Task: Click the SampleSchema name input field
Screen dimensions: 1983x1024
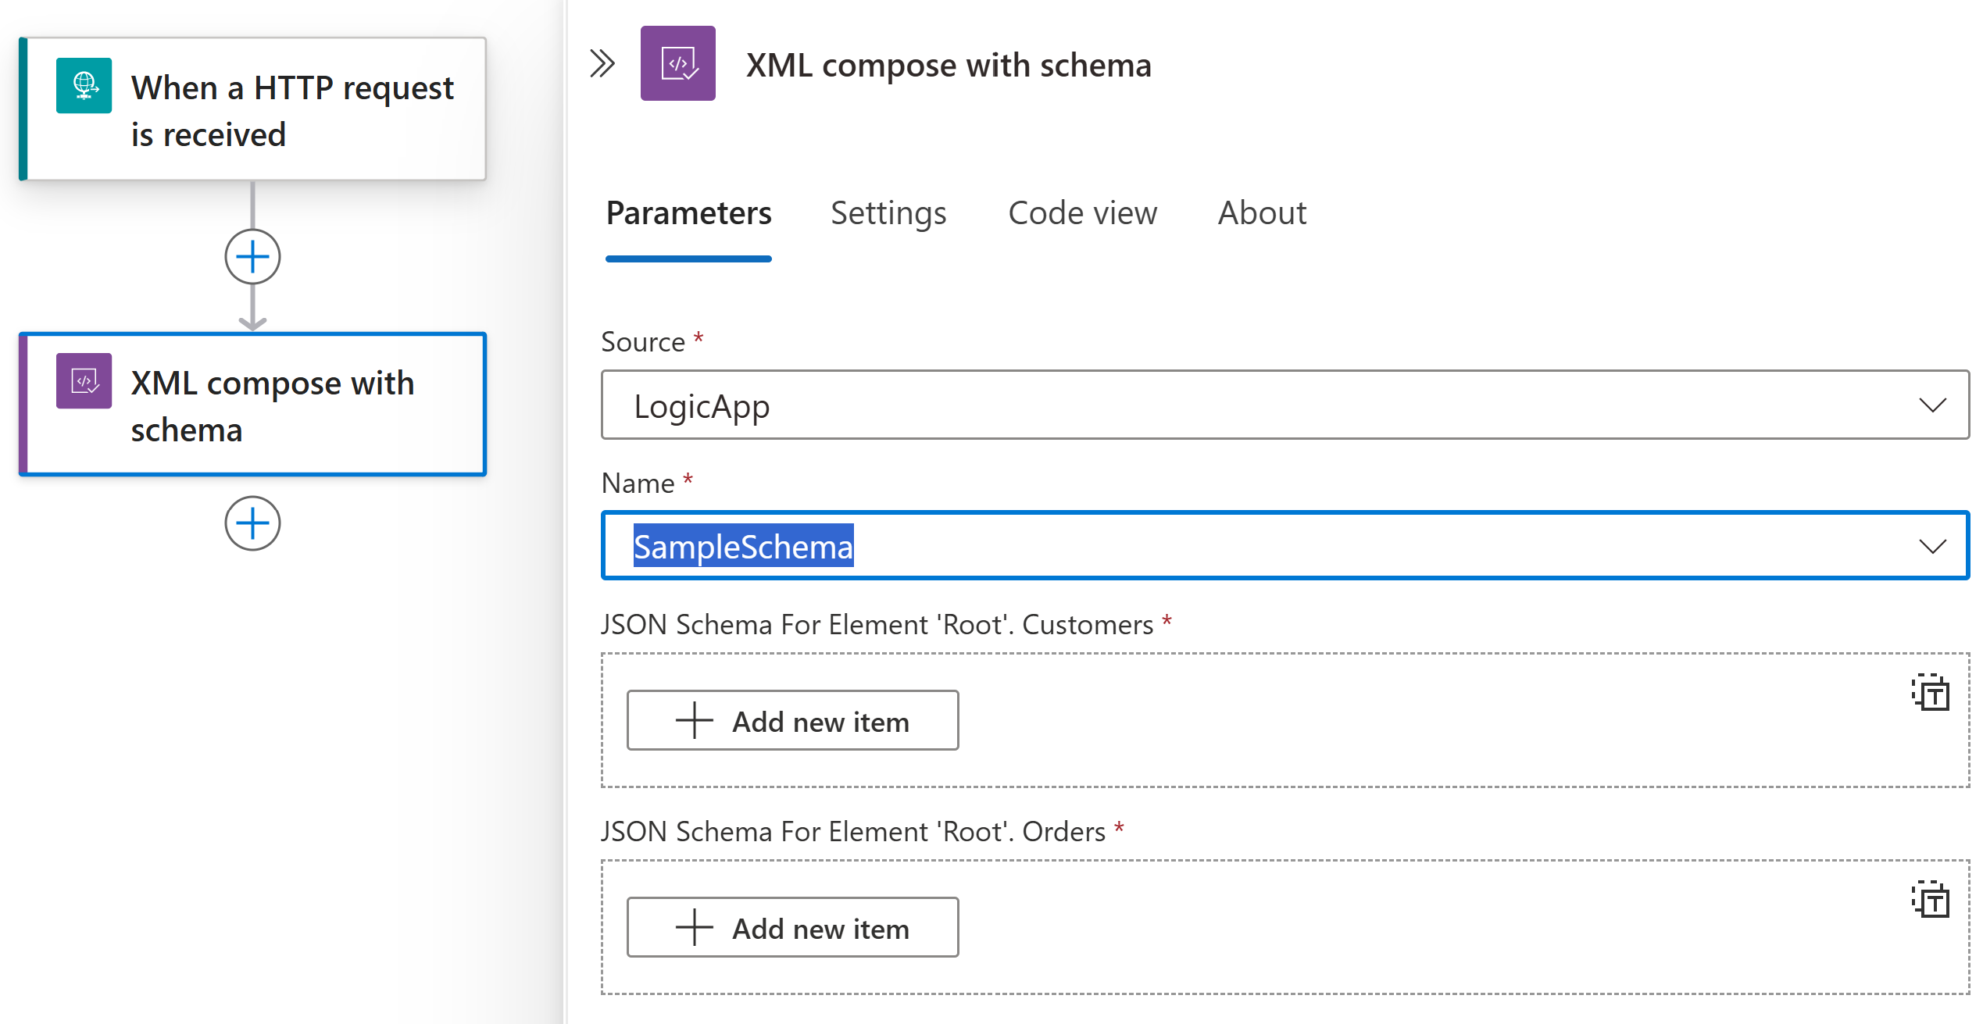Action: tap(1285, 546)
